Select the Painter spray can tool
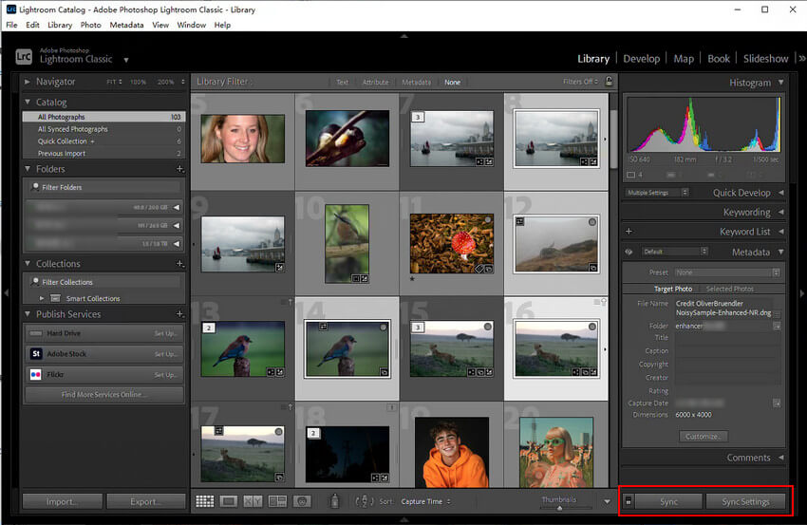 [x=334, y=501]
